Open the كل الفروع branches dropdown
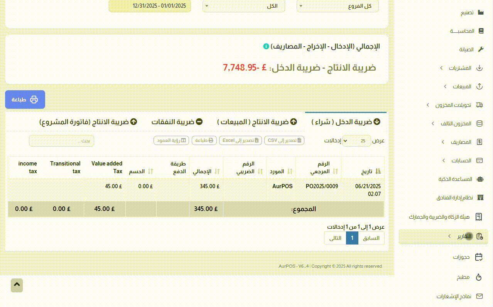This screenshot has width=493, height=307. pos(338,6)
